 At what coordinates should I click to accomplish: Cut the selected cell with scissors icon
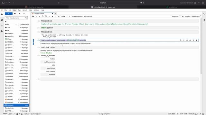point(39,16)
